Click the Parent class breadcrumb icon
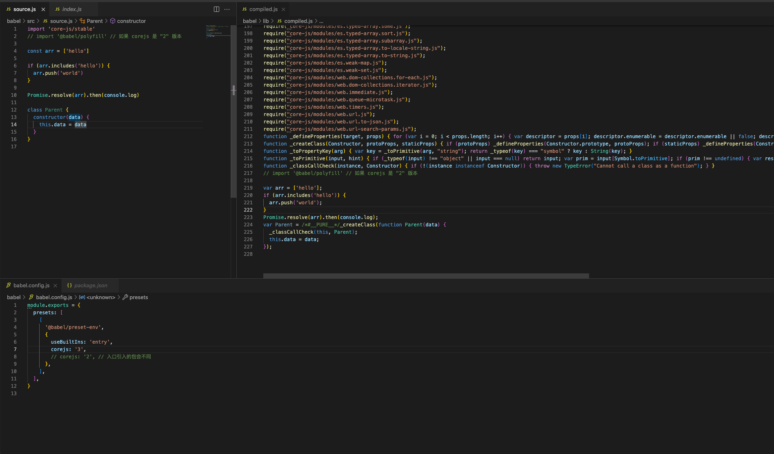774x454 pixels. 82,21
